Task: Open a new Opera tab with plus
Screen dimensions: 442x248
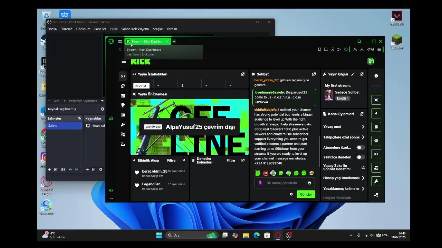Action: 174,41
